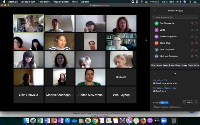Click Jolita's purple J avatar
This screenshot has height=125, width=200.
156,30
